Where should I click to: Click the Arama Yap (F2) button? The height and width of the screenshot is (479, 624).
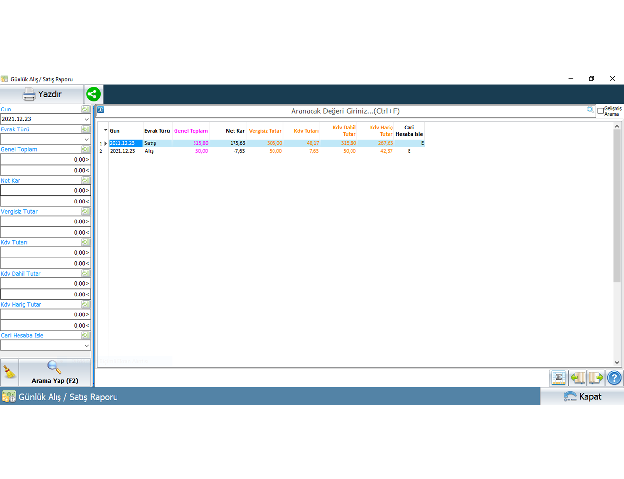[x=55, y=373]
